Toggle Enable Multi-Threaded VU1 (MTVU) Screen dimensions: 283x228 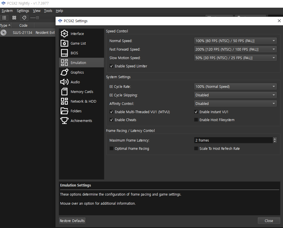coord(111,112)
